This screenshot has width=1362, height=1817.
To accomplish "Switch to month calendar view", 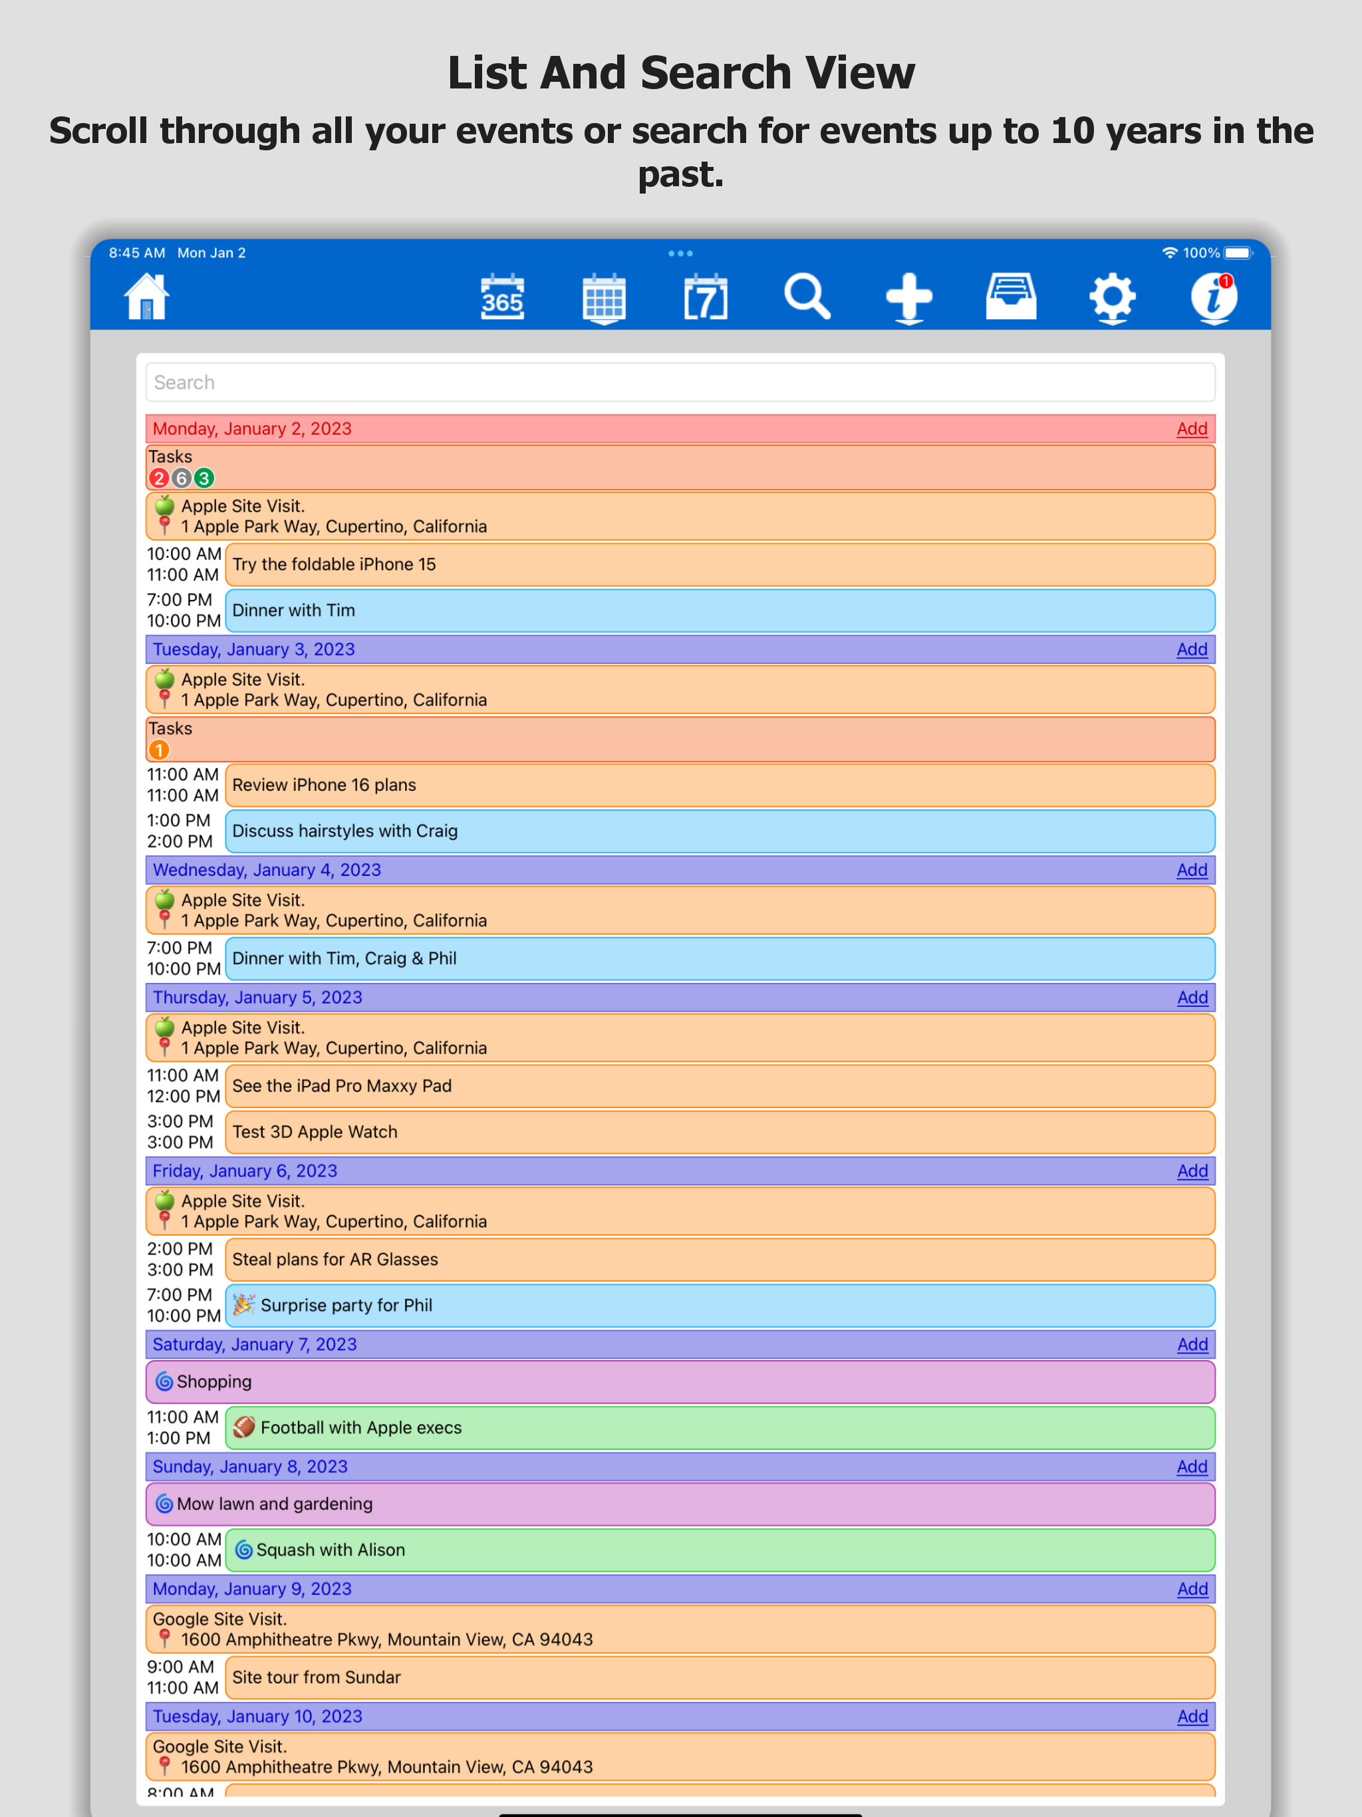I will pyautogui.click(x=604, y=297).
